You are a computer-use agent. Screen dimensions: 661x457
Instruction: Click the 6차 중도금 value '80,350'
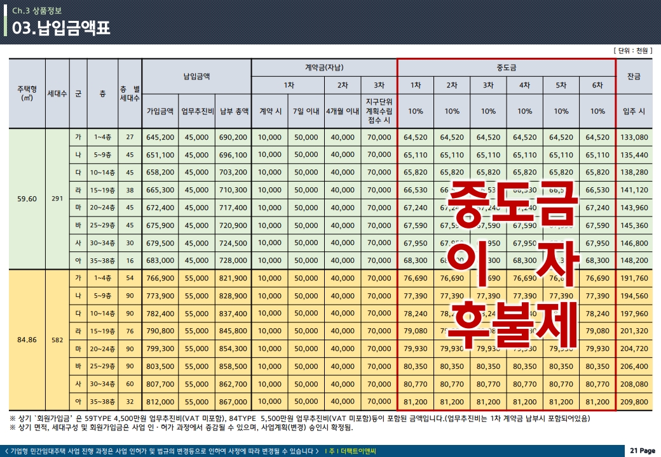coord(597,366)
